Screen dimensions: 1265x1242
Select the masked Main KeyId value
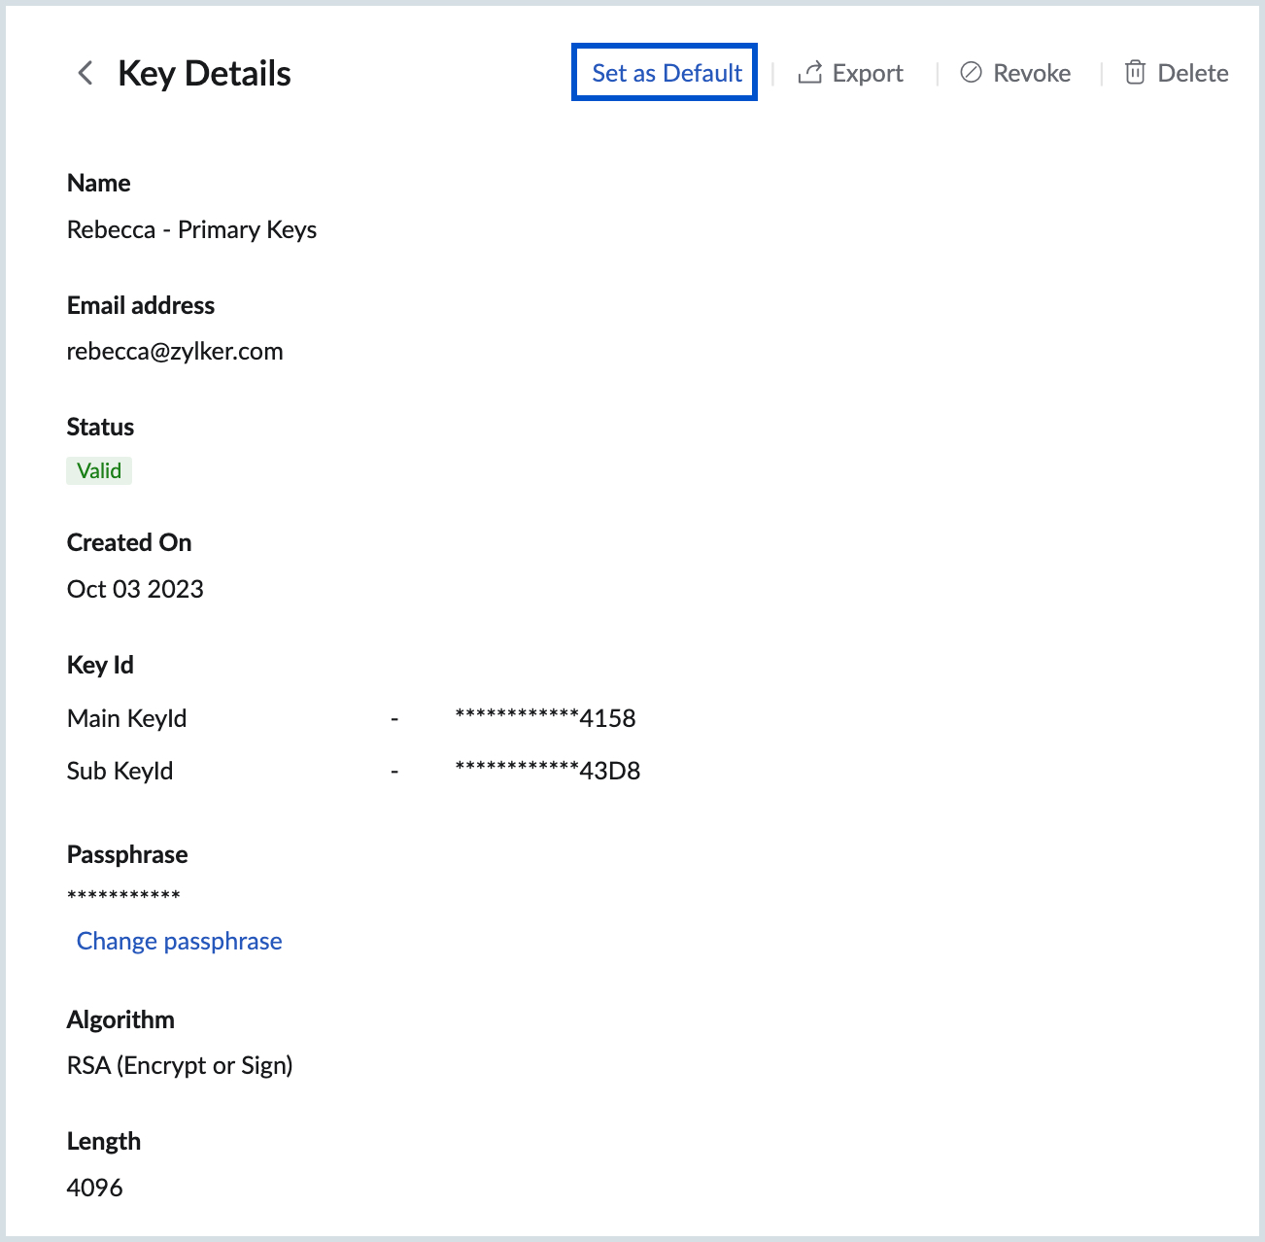(545, 718)
